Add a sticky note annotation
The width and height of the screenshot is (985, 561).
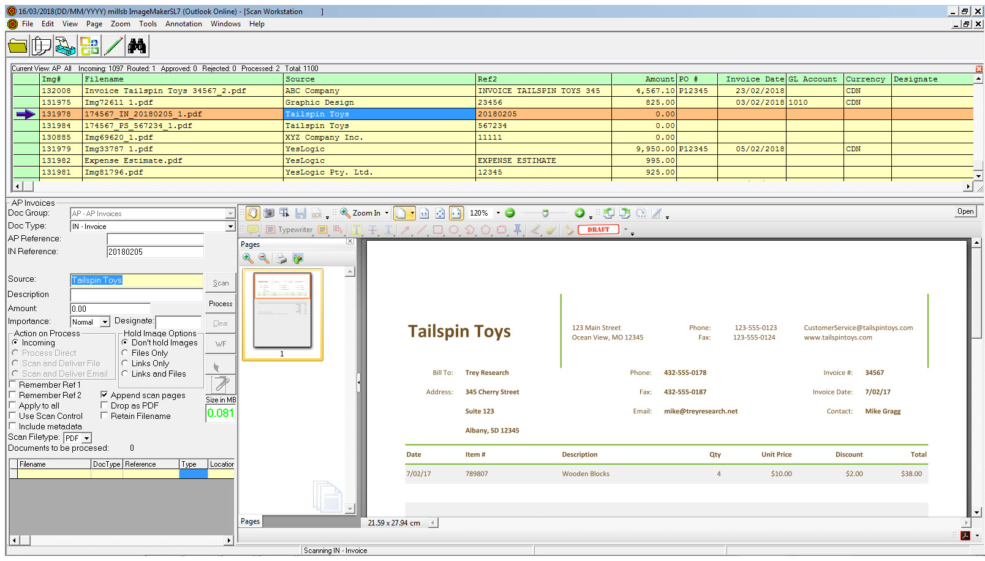tap(252, 230)
